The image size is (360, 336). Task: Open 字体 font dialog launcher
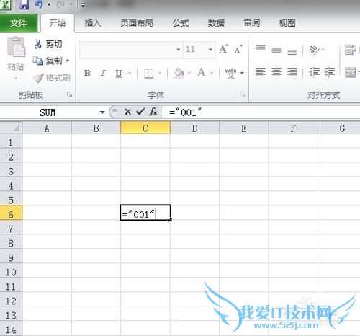point(243,95)
